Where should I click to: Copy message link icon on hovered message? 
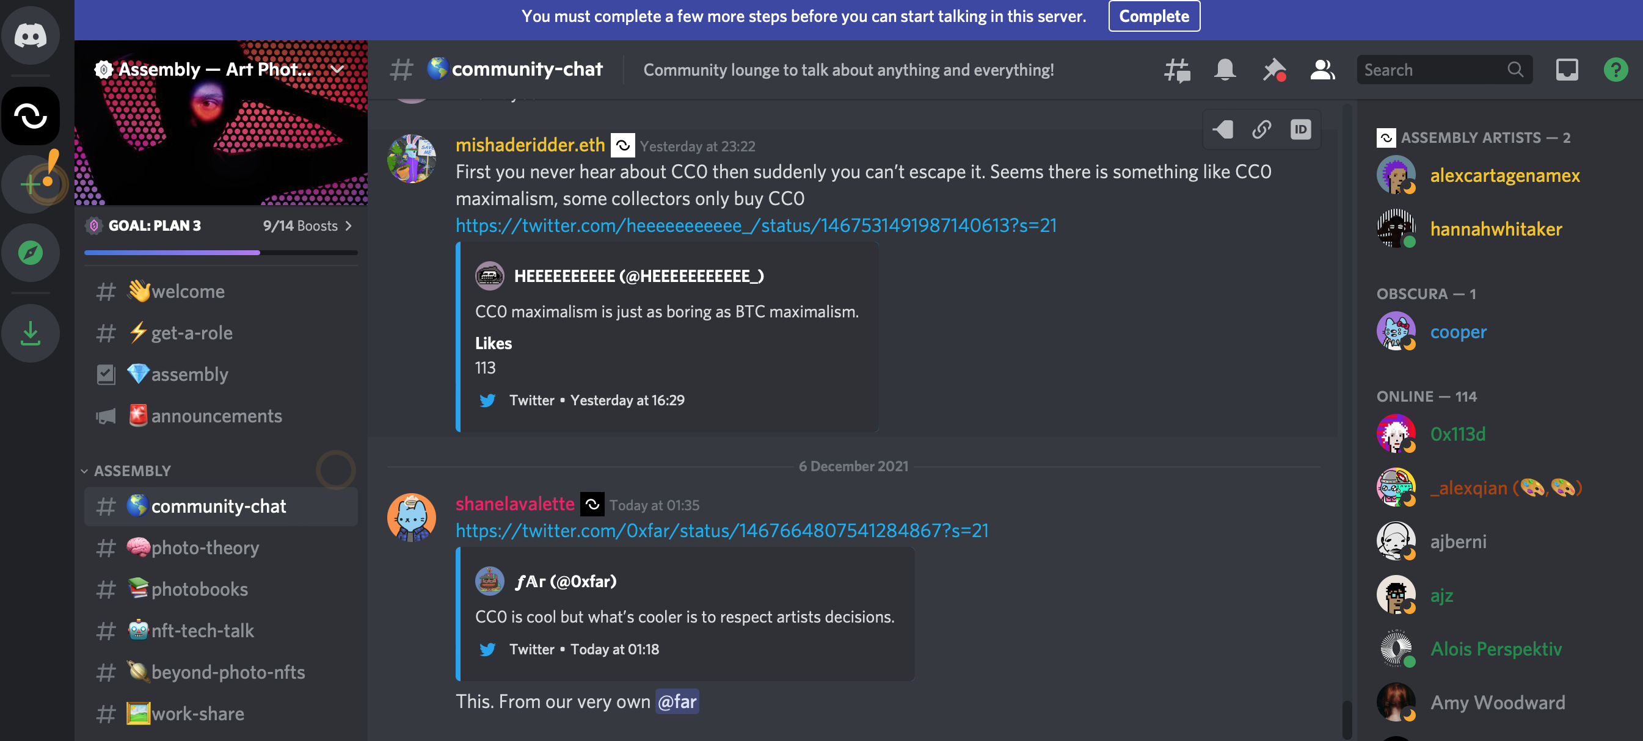pos(1262,130)
